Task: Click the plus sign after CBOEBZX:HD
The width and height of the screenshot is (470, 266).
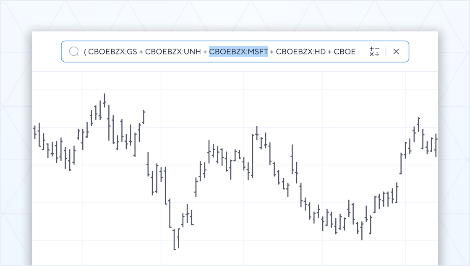Action: point(330,52)
